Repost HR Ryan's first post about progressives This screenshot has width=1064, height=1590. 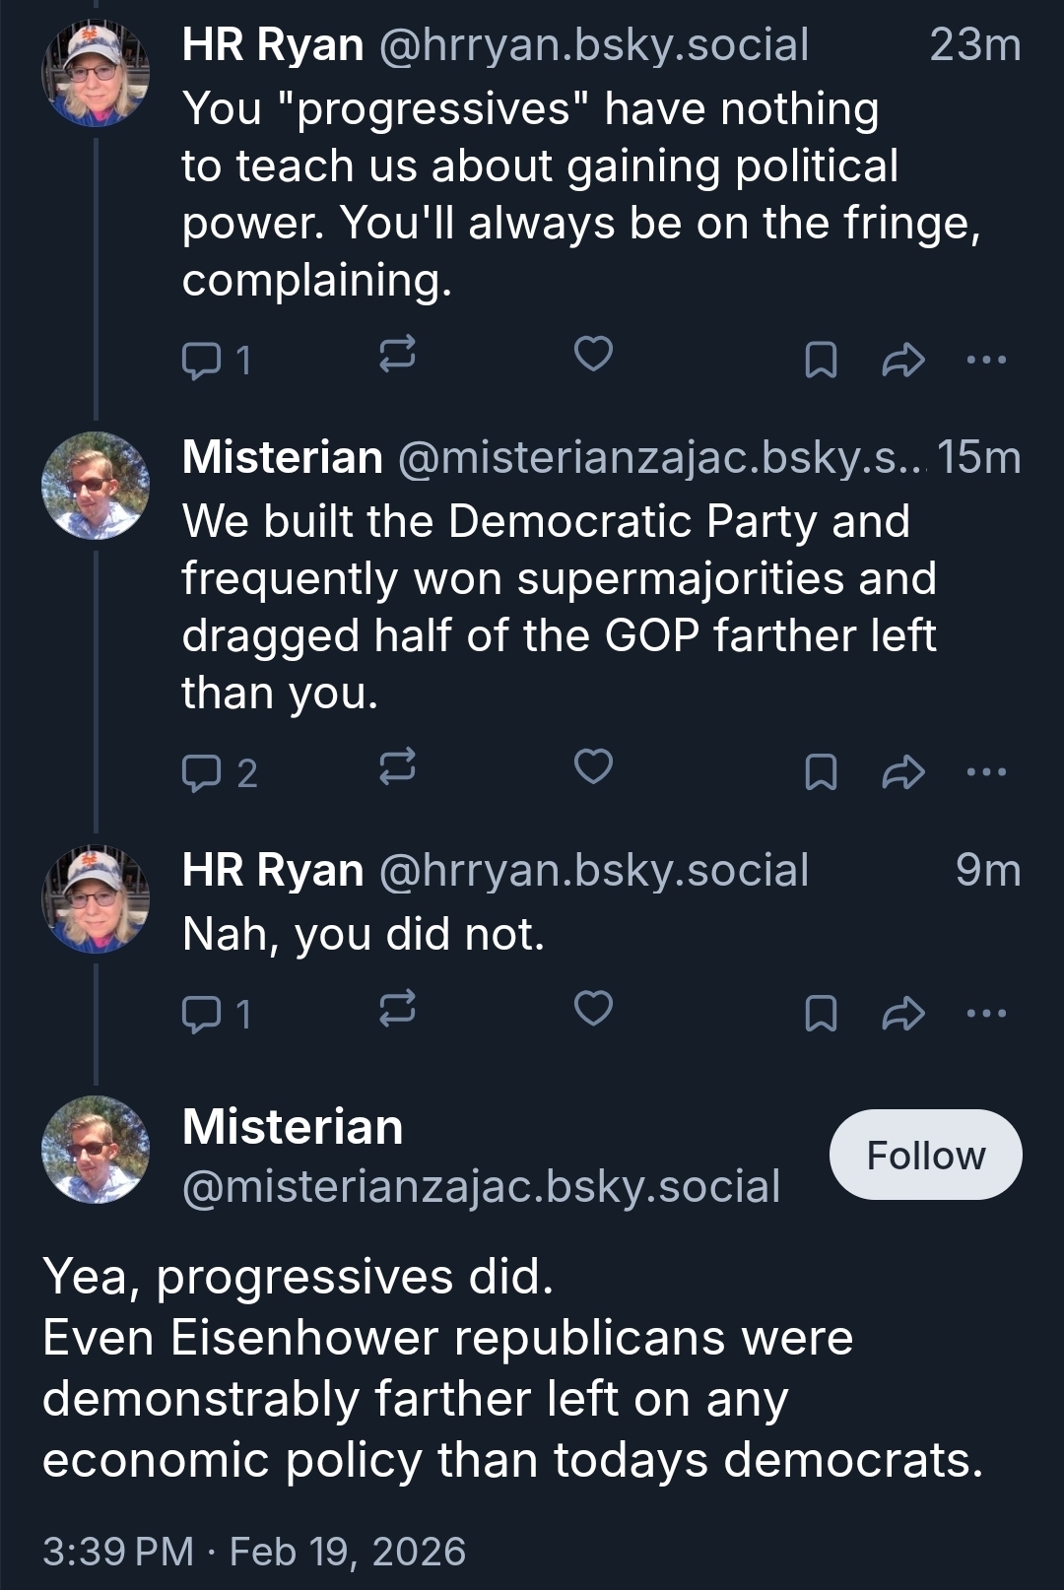pos(397,355)
